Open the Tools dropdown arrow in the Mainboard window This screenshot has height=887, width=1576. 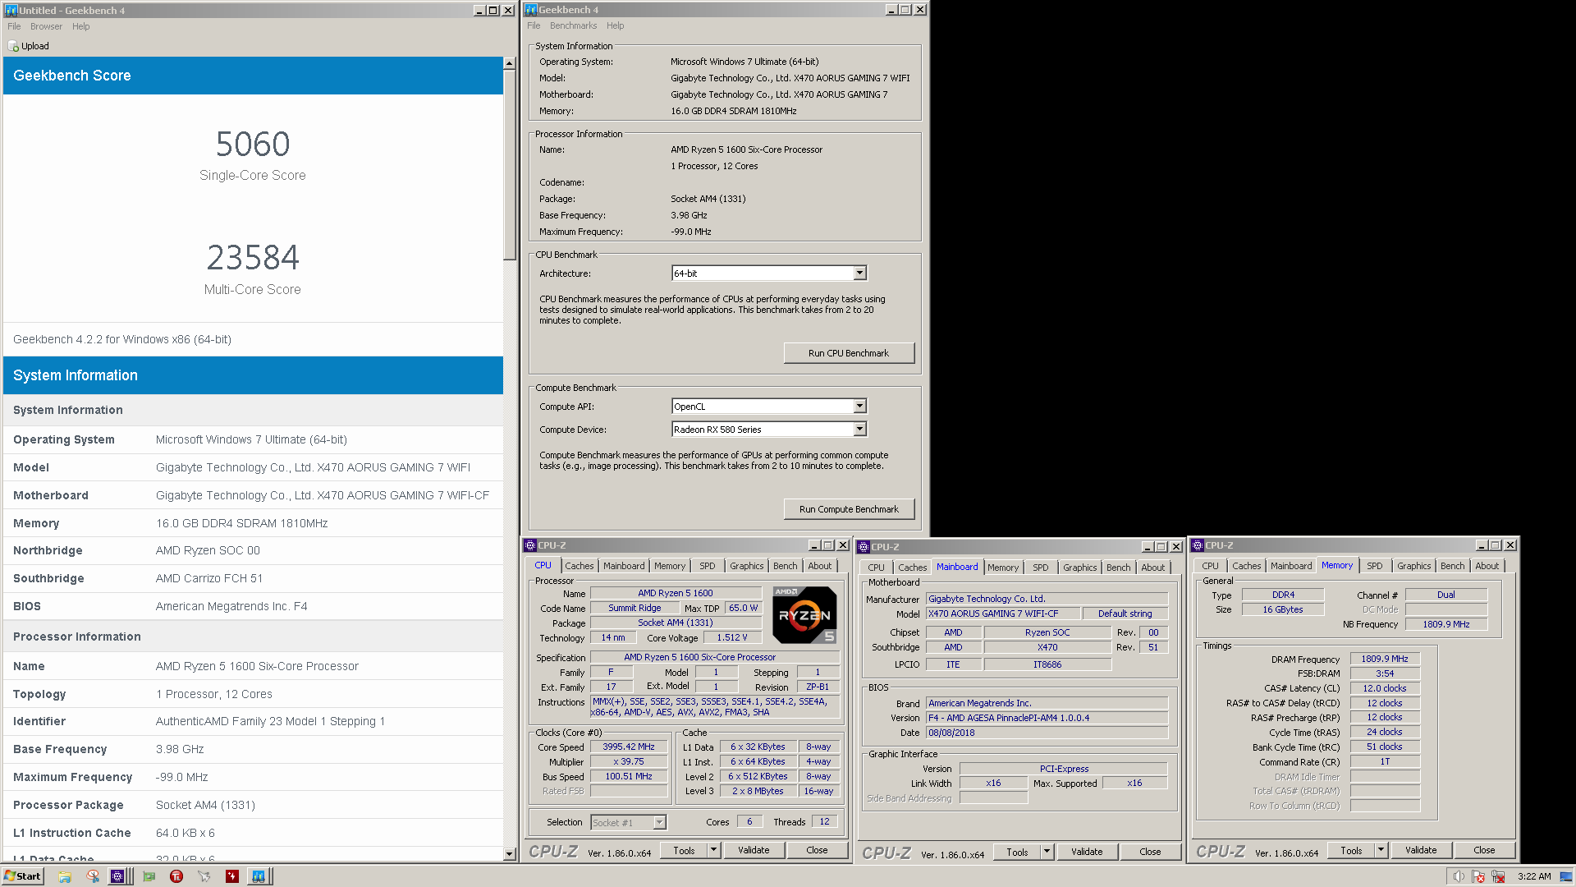[1047, 852]
